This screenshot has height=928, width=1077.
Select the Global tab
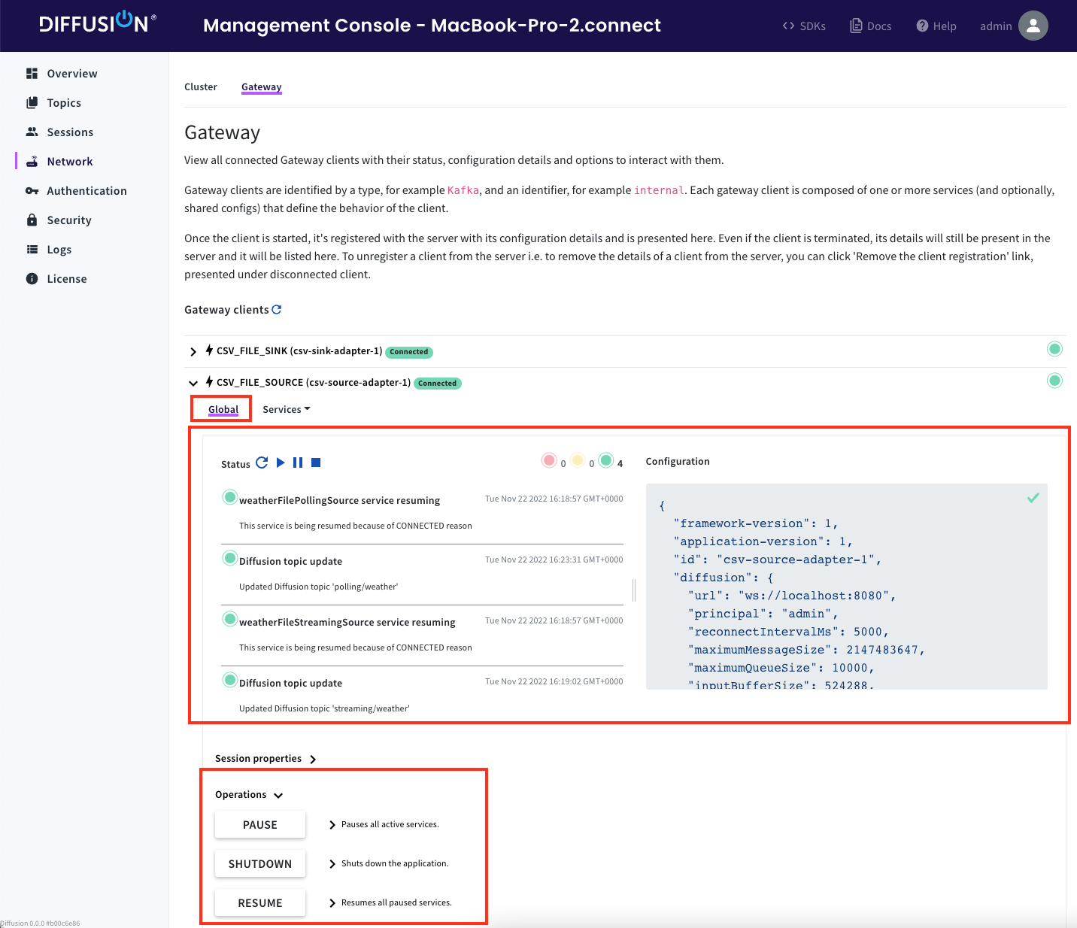coord(223,410)
